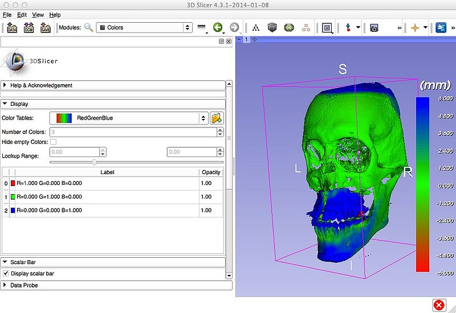
Task: Click the DCM DICOM import icon
Action: (28, 27)
